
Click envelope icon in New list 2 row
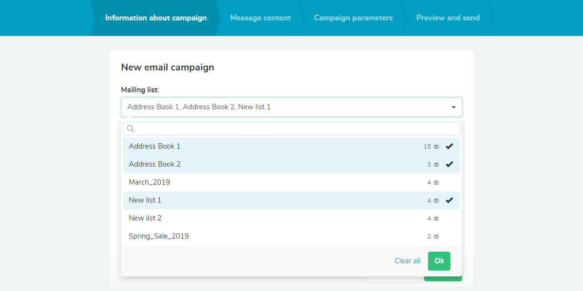coord(436,219)
